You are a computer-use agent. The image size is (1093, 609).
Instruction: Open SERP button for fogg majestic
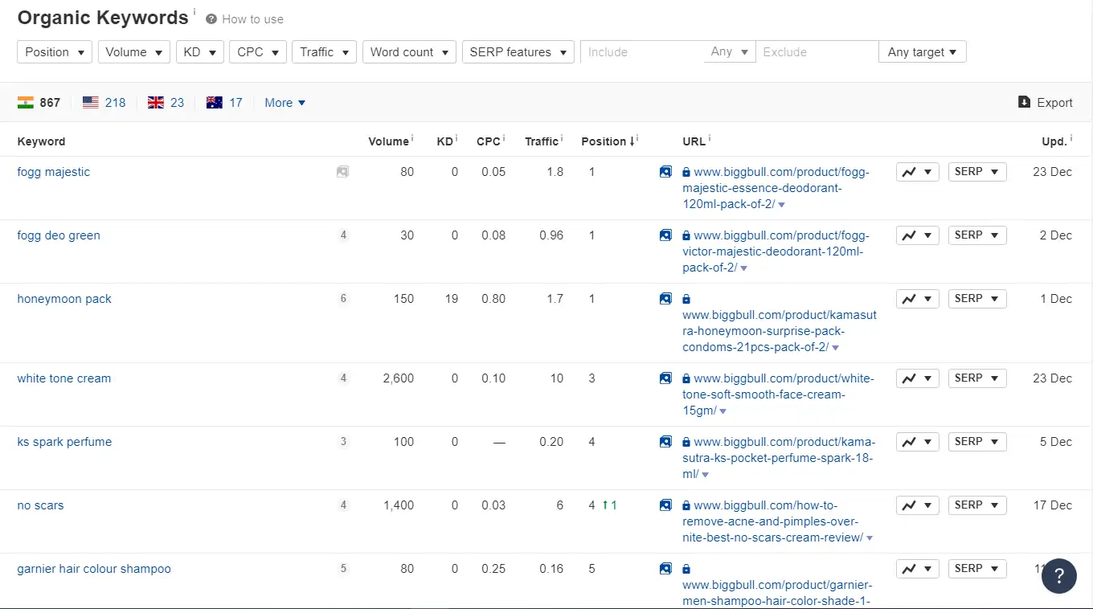(x=977, y=172)
